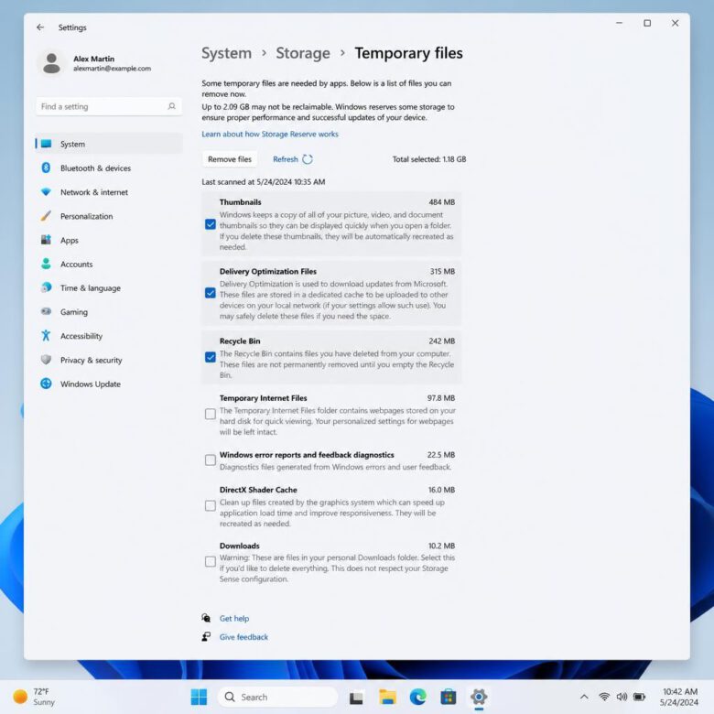Click the taskbar Search box
This screenshot has width=714, height=714.
pos(277,697)
